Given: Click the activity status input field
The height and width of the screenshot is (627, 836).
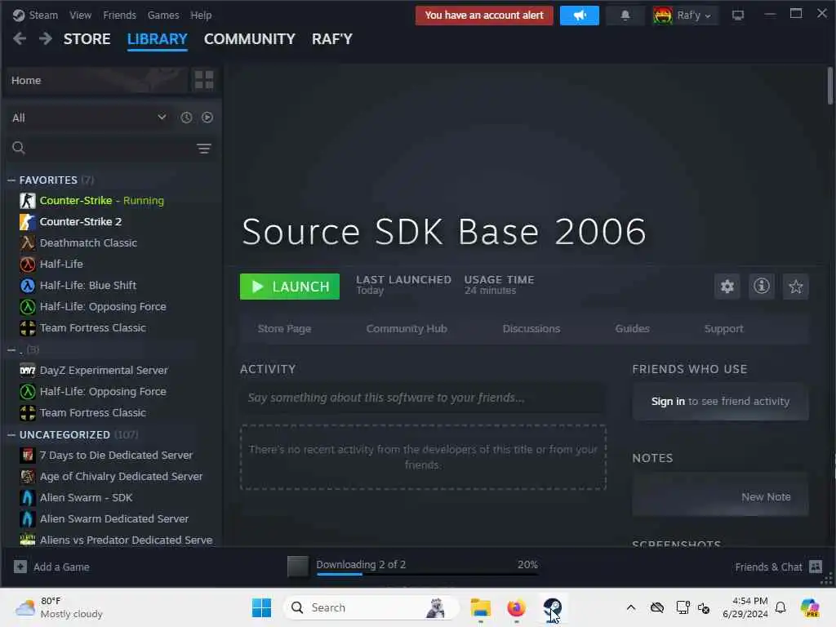Looking at the screenshot, I should point(422,398).
